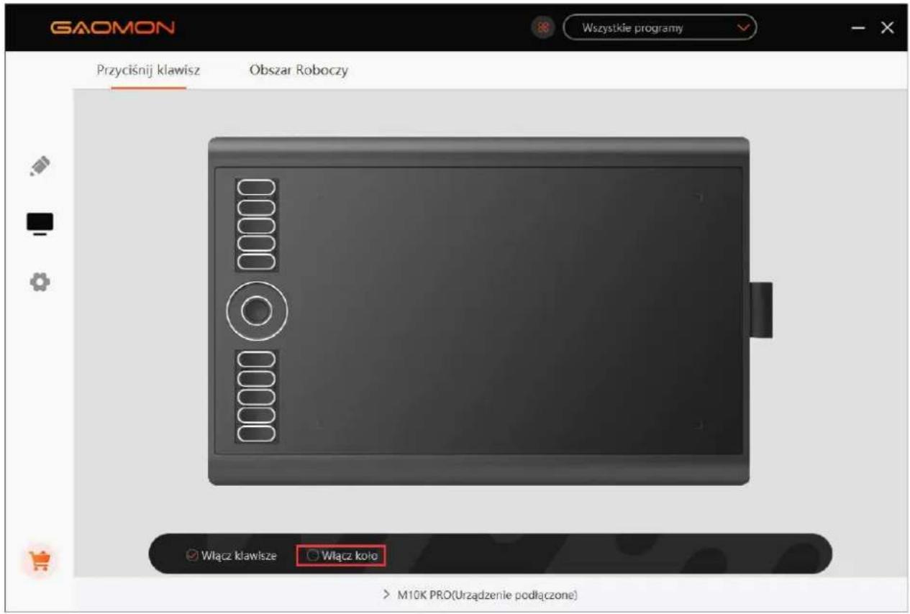This screenshot has width=910, height=614.
Task: Close the GAOMON window
Action: [x=887, y=29]
